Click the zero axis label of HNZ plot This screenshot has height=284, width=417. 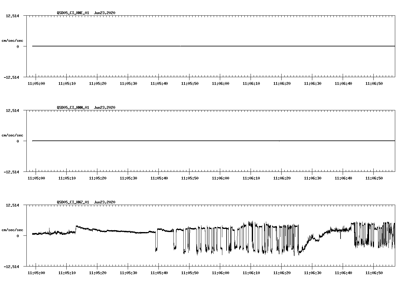[x=18, y=236]
